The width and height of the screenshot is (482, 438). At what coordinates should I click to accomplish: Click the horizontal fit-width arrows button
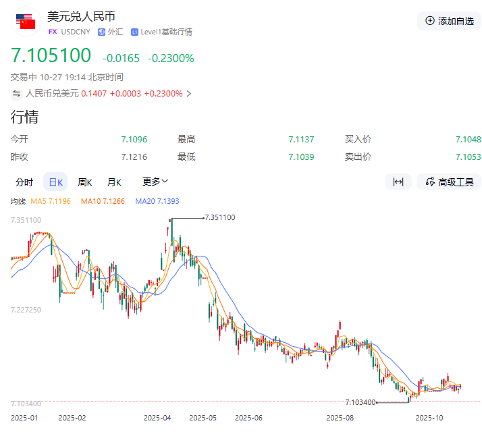398,182
